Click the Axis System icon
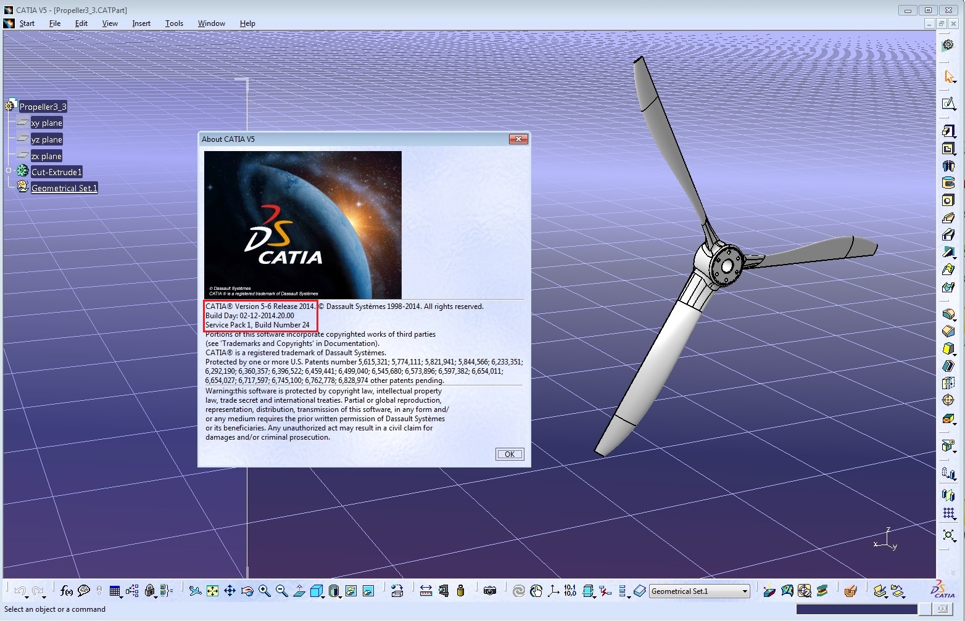This screenshot has width=965, height=621. click(553, 591)
